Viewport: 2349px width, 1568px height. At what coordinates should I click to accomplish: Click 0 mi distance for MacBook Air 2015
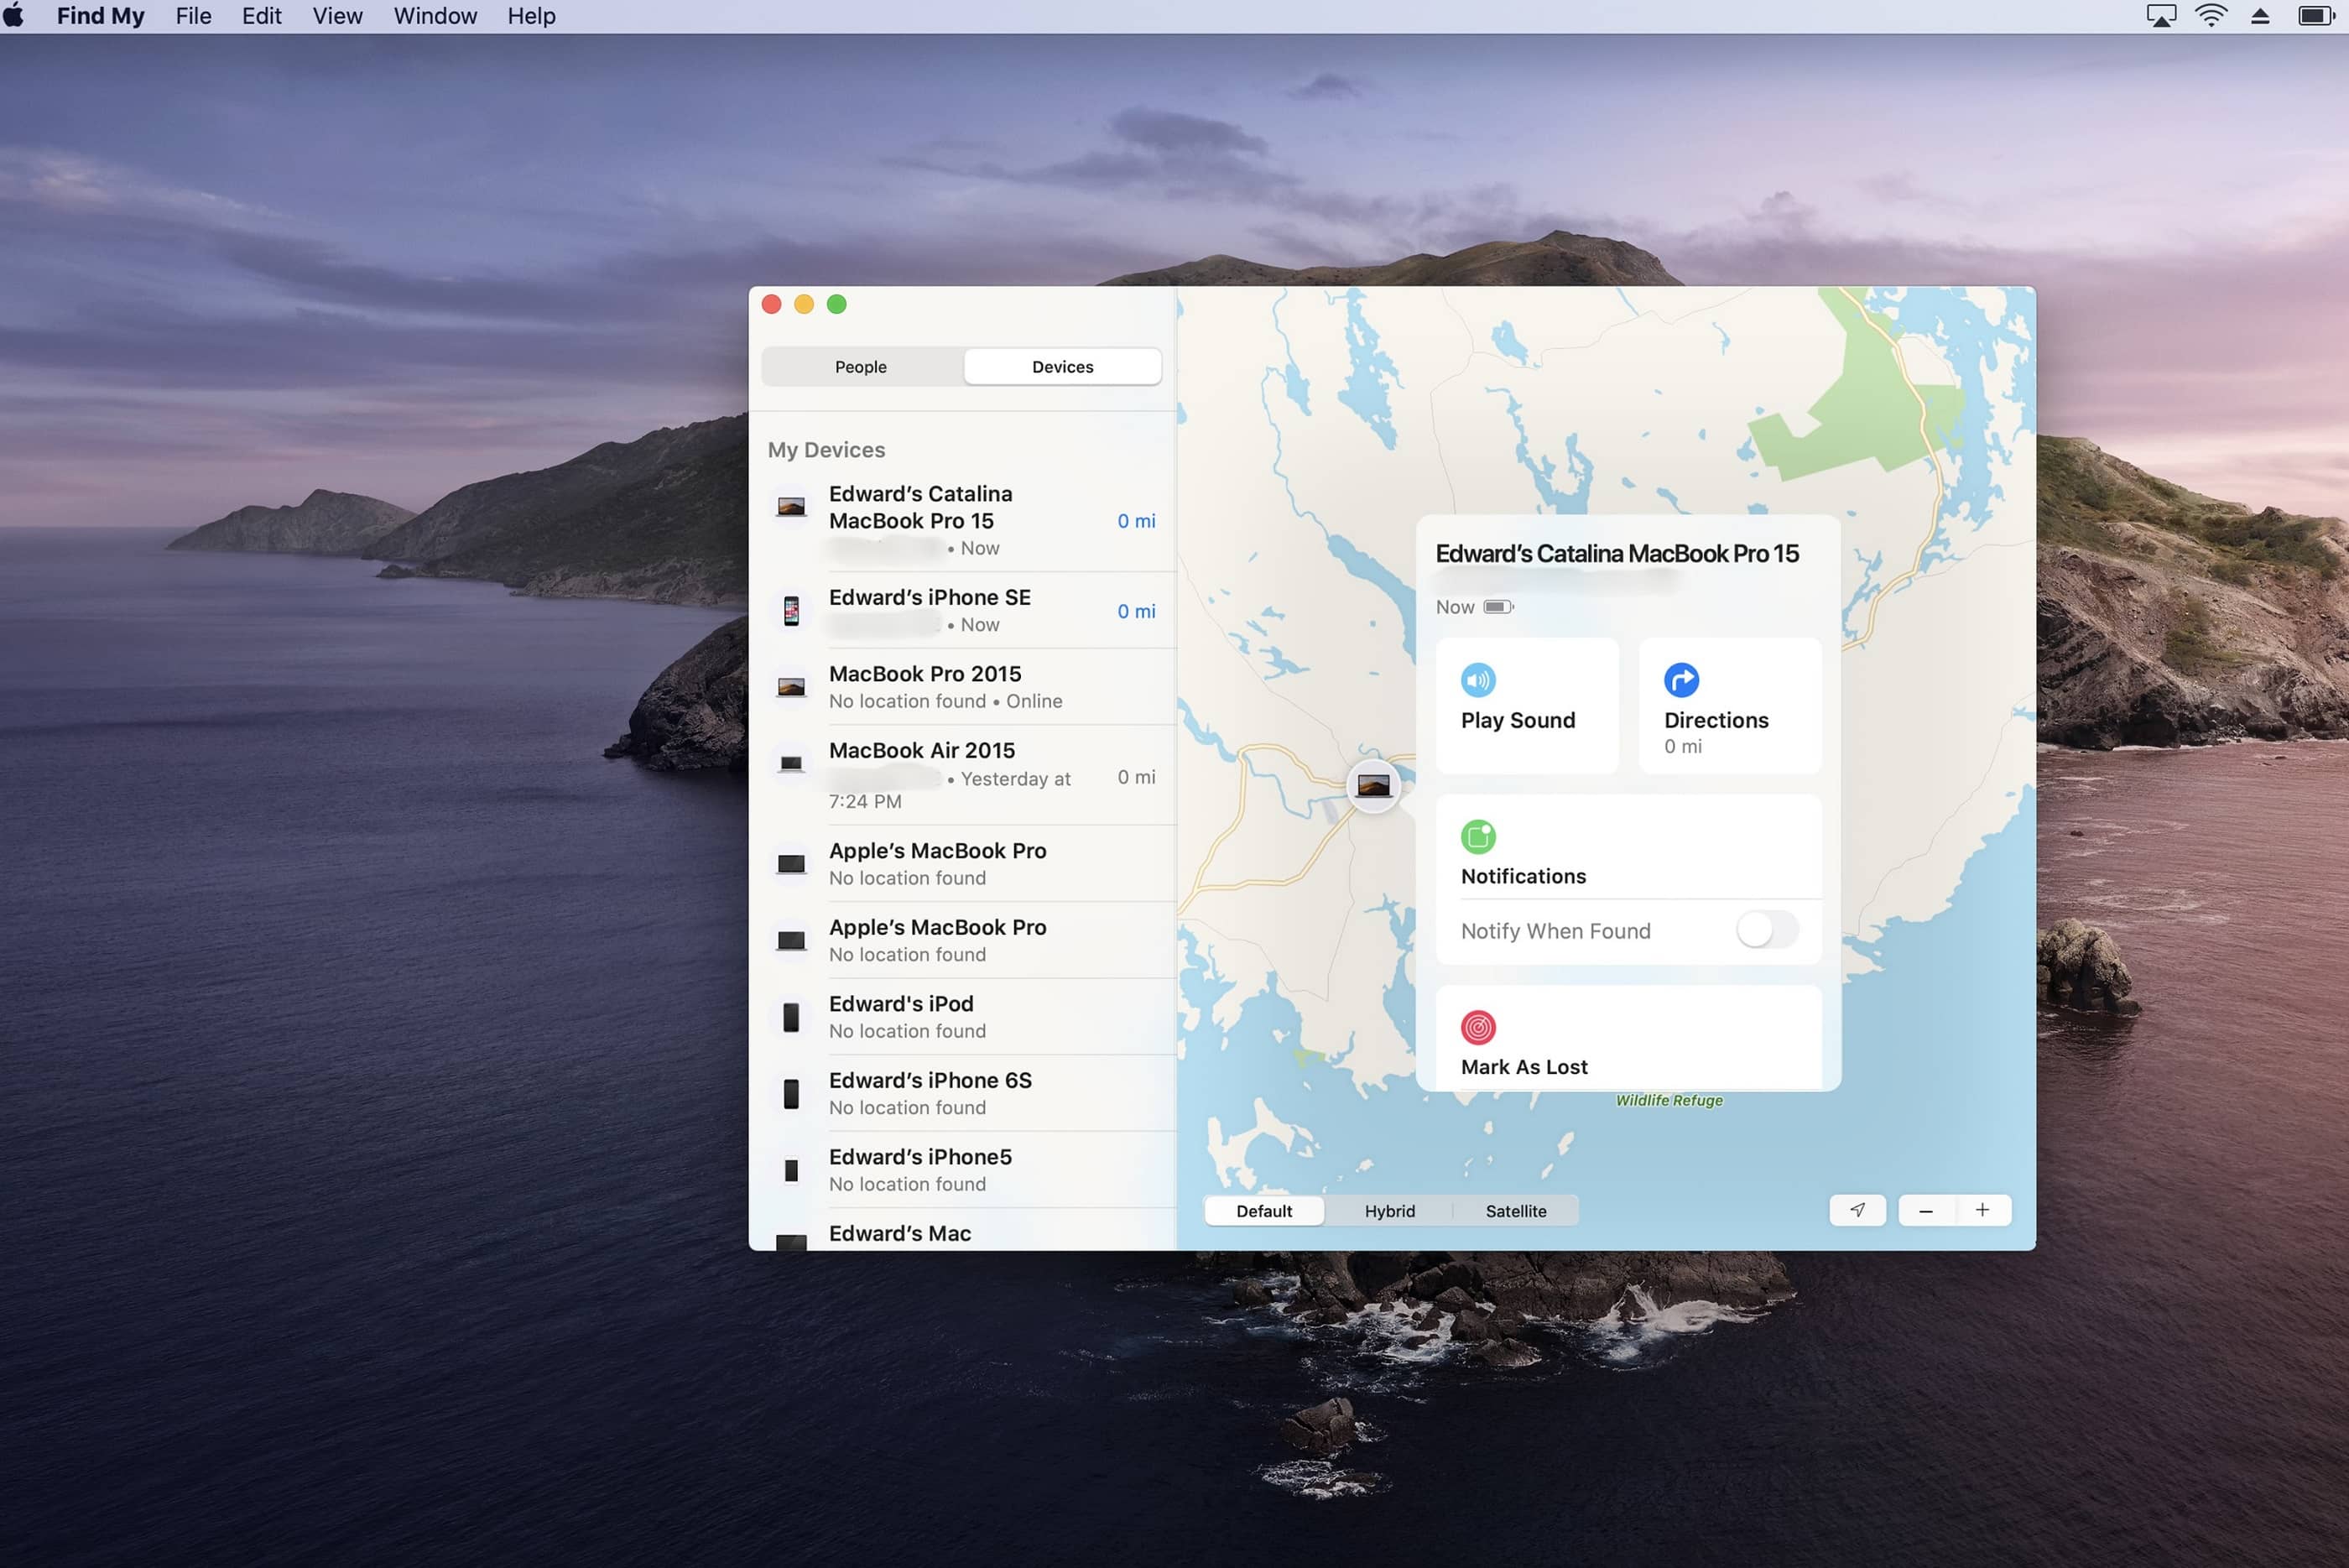[x=1136, y=777]
